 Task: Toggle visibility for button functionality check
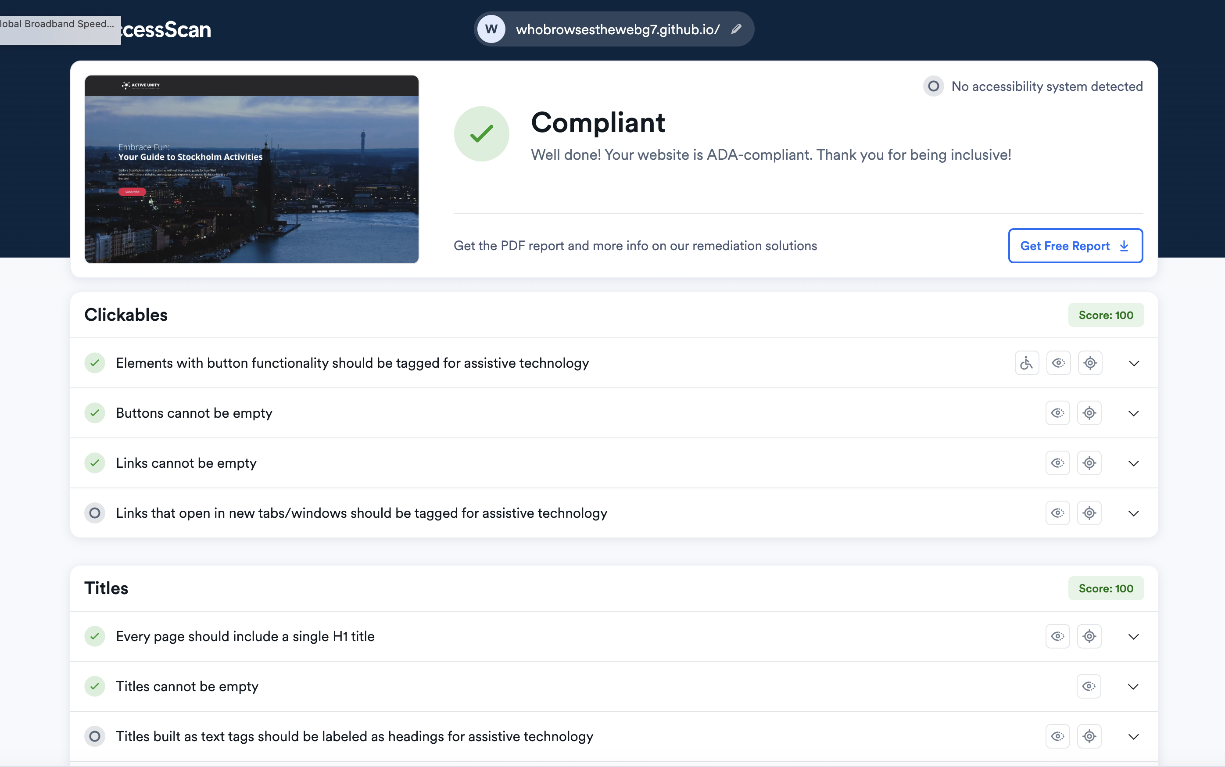click(x=1057, y=362)
